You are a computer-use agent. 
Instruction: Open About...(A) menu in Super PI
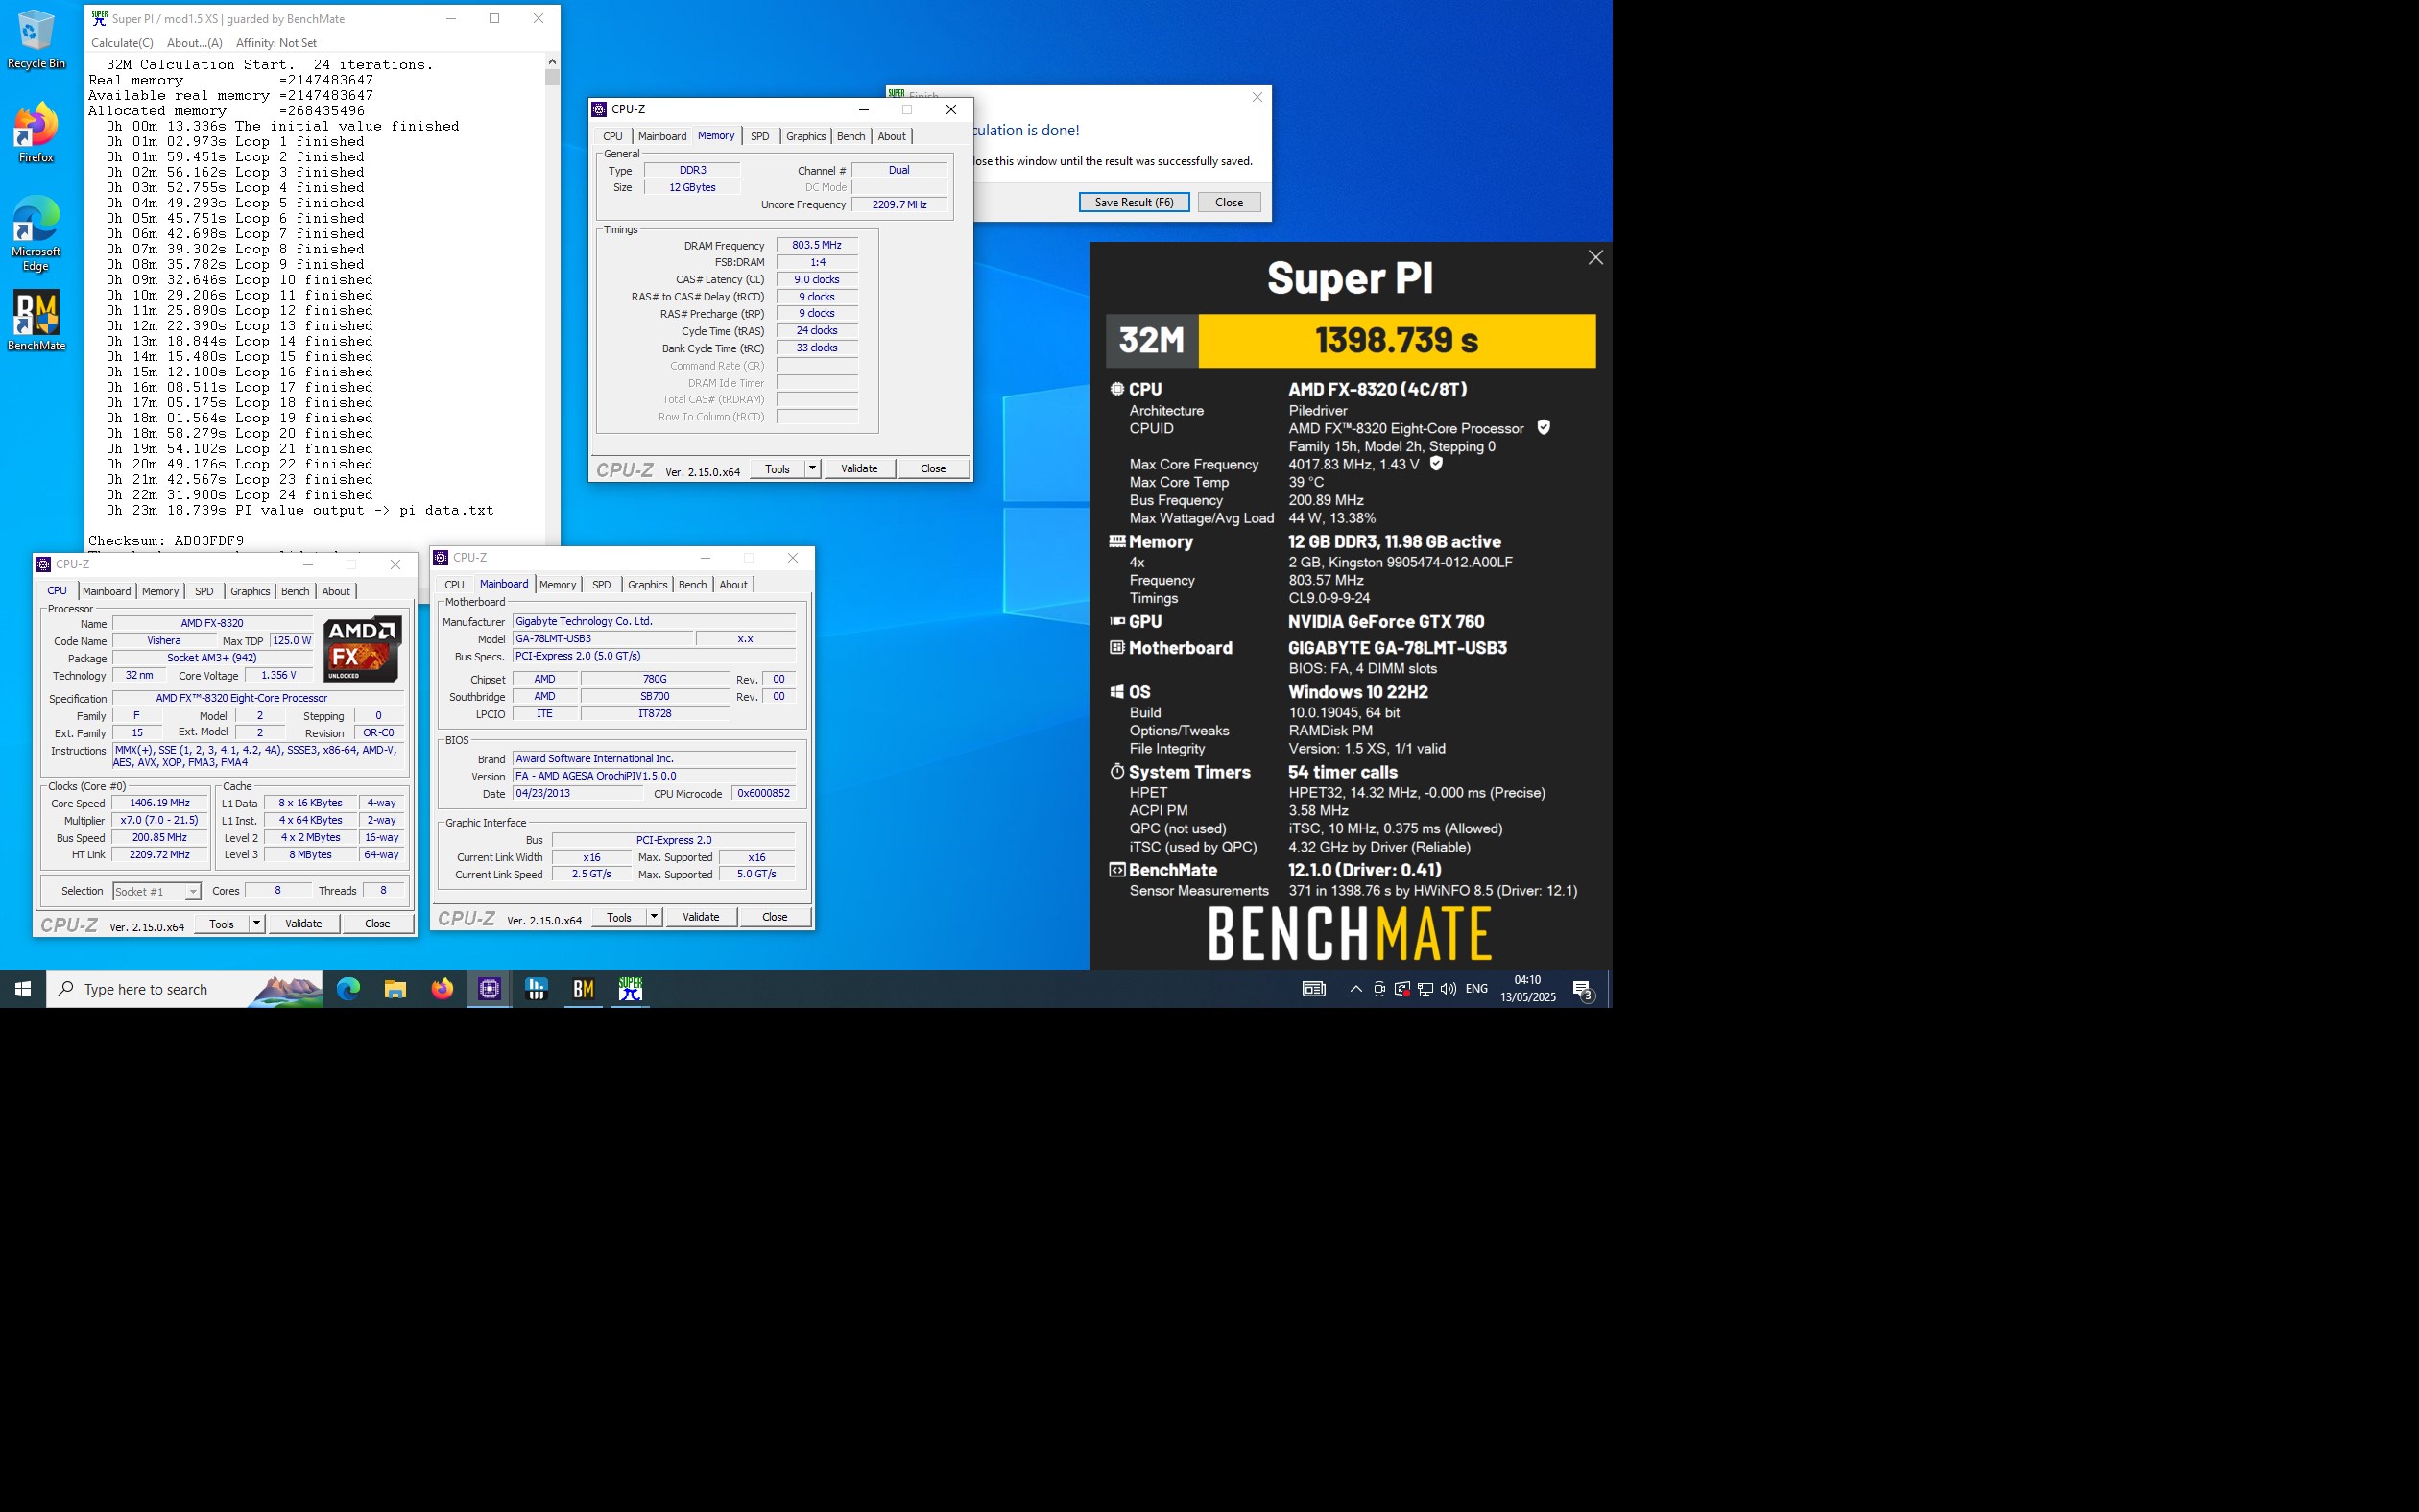click(x=195, y=43)
